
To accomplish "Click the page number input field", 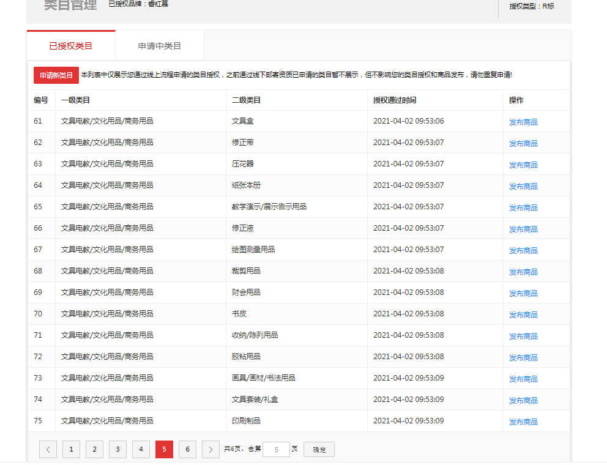I will coord(276,450).
